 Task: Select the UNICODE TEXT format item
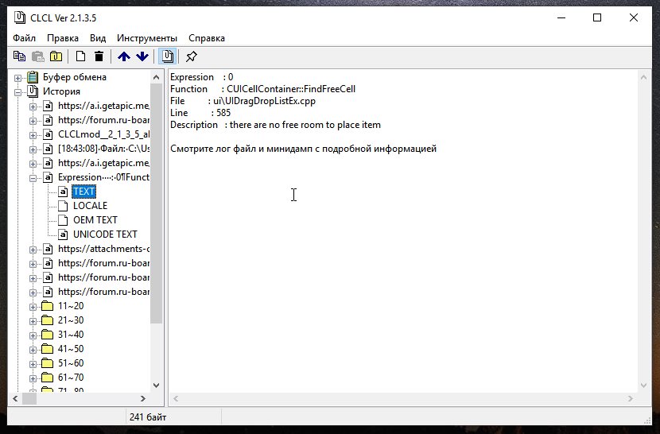[105, 234]
